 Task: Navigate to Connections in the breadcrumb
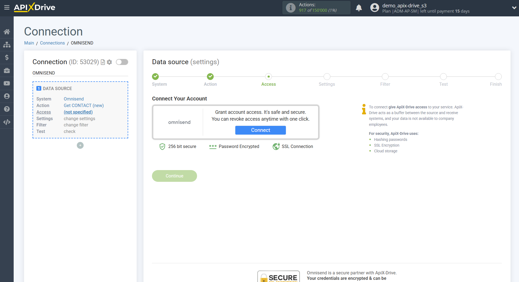tap(52, 43)
